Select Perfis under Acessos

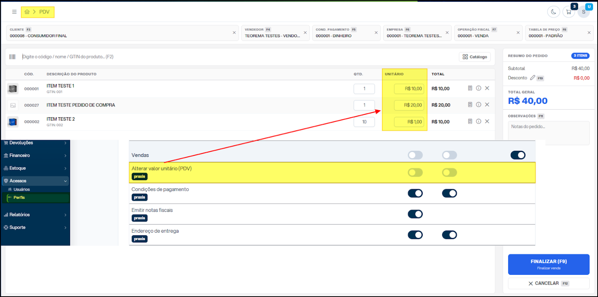(x=38, y=197)
